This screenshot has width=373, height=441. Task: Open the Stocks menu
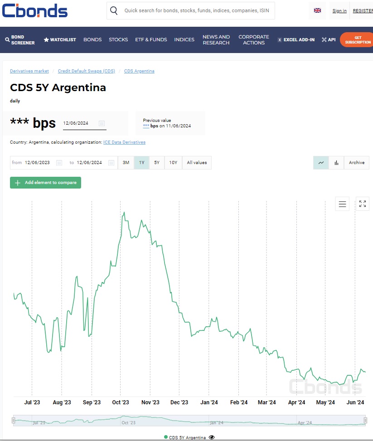click(118, 39)
